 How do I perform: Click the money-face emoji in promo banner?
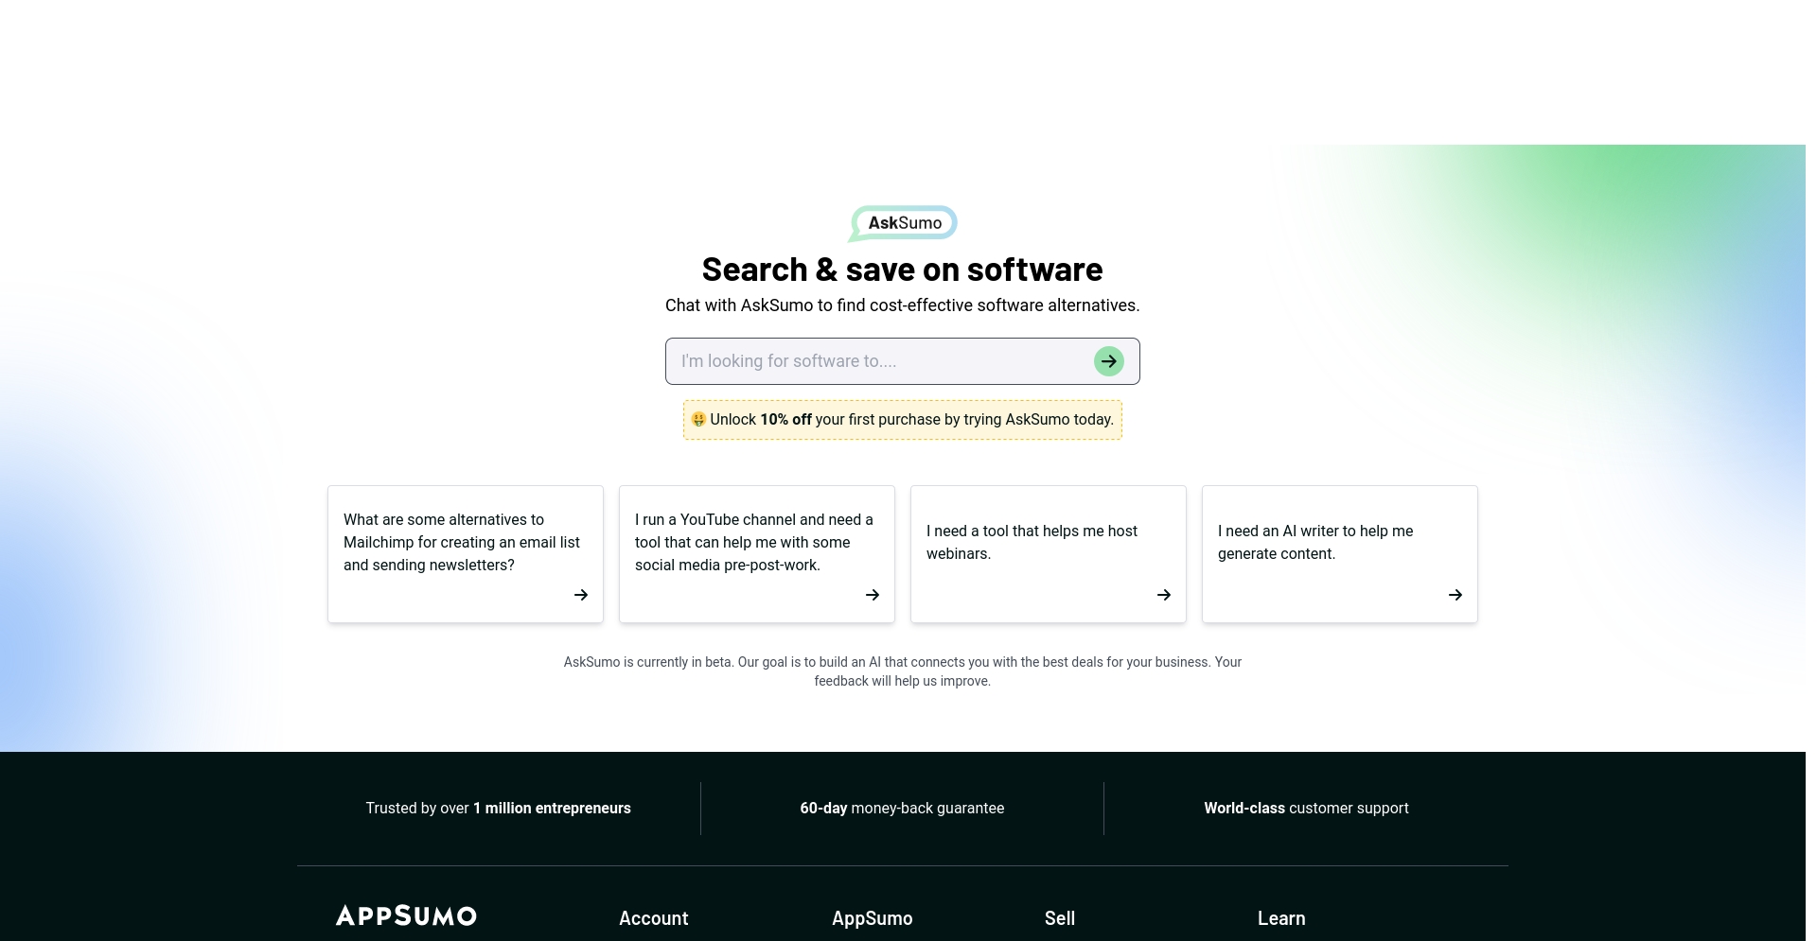(x=698, y=420)
